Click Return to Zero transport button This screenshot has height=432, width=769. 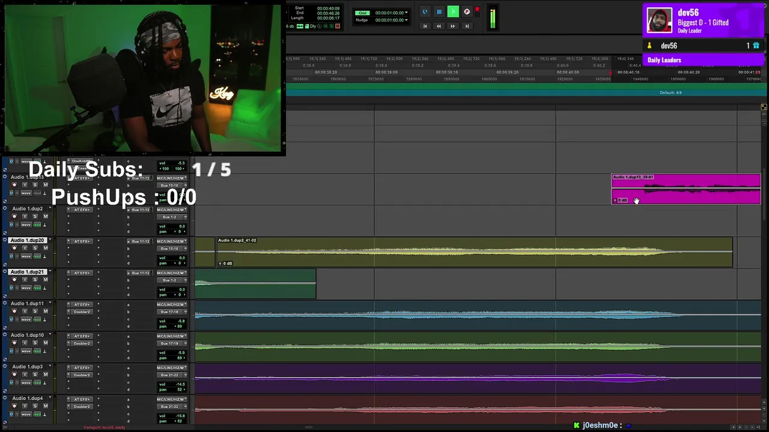click(x=425, y=26)
